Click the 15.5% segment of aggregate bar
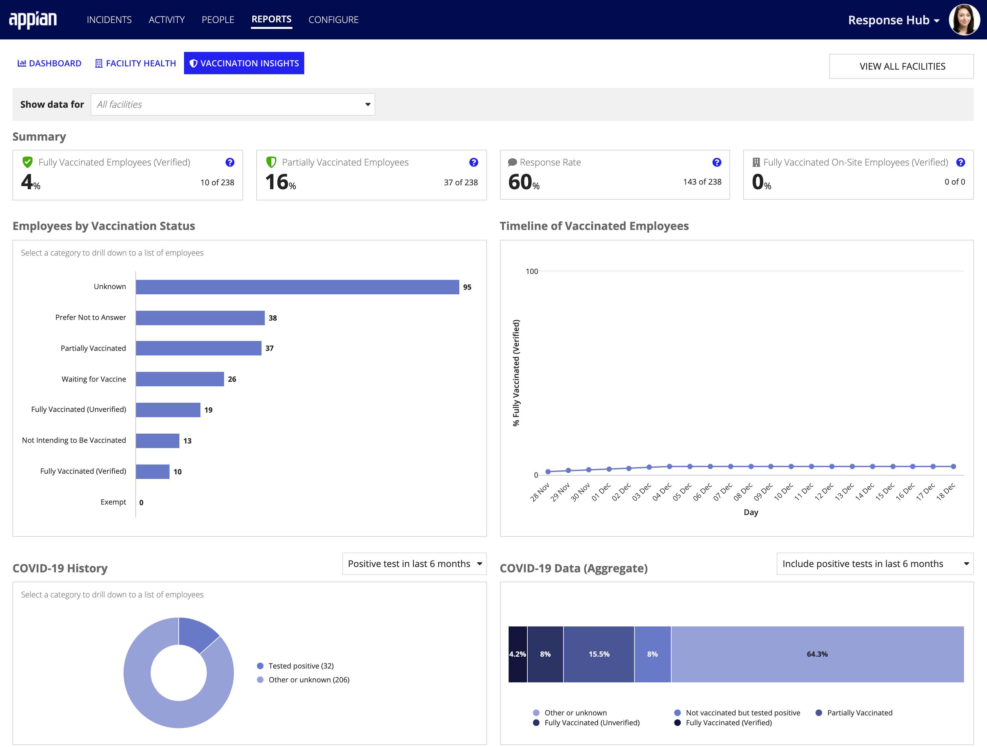Image resolution: width=987 pixels, height=747 pixels. [599, 654]
